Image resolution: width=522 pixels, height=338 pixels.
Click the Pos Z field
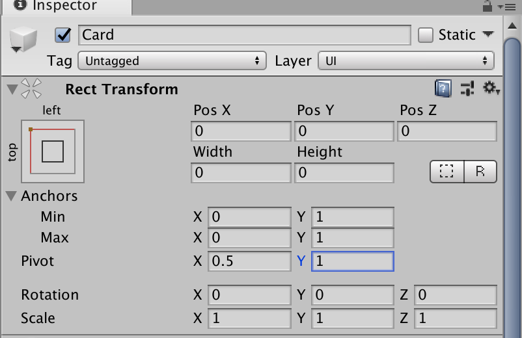pyautogui.click(x=447, y=131)
